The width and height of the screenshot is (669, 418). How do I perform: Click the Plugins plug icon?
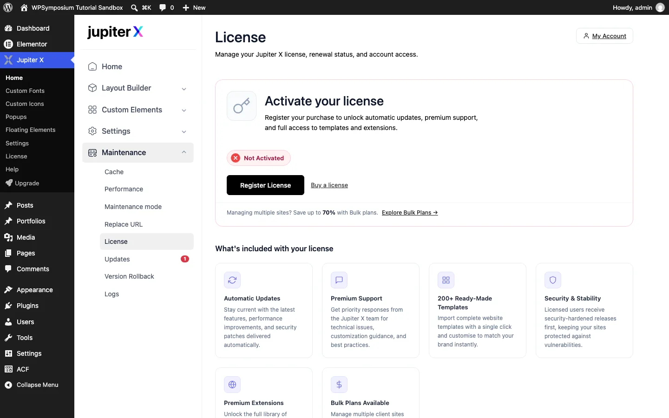click(x=8, y=306)
